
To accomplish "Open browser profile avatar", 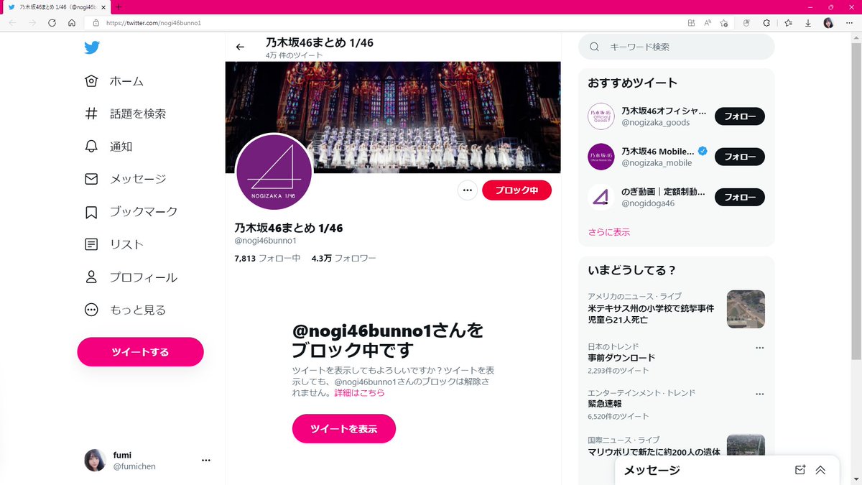I will coord(828,23).
